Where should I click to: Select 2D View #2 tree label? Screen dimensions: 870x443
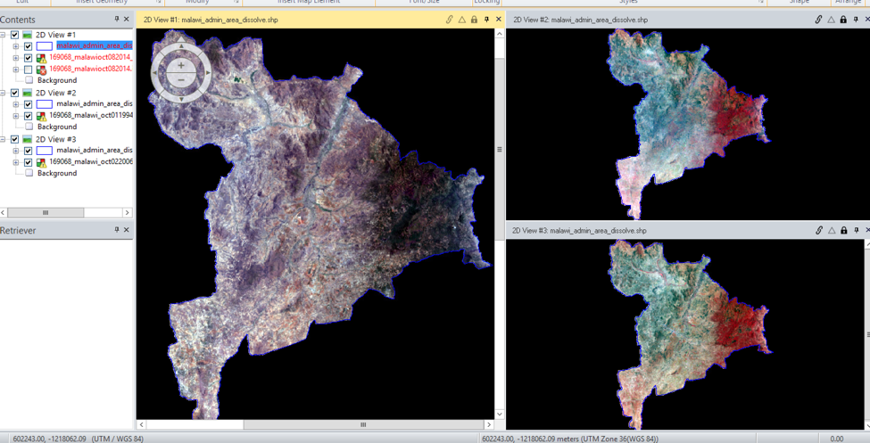point(56,93)
